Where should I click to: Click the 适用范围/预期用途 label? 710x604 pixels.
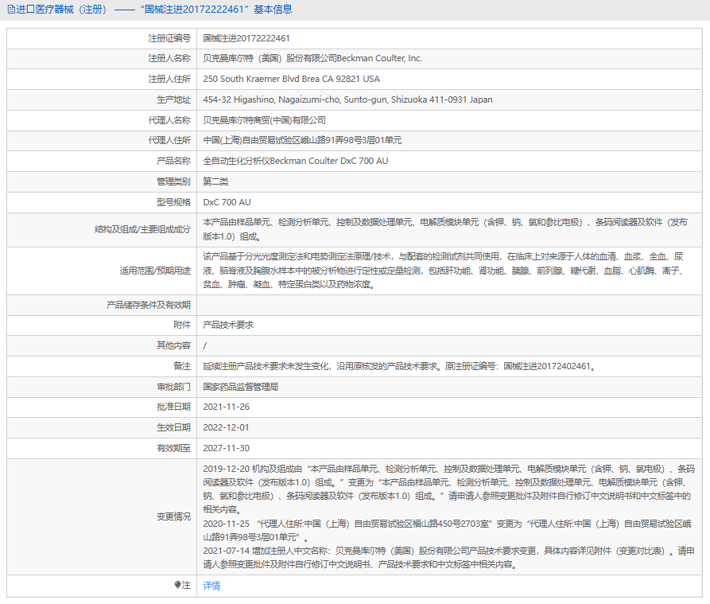click(155, 271)
